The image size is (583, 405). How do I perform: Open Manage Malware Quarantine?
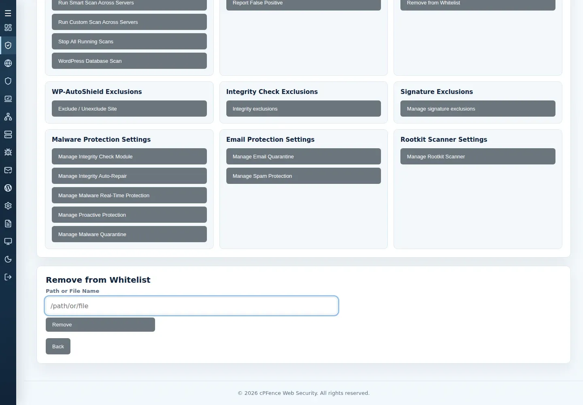(x=129, y=234)
